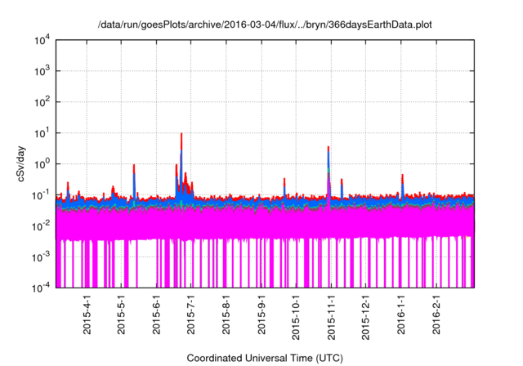Click the 2016-2-1 date label

(x=436, y=315)
